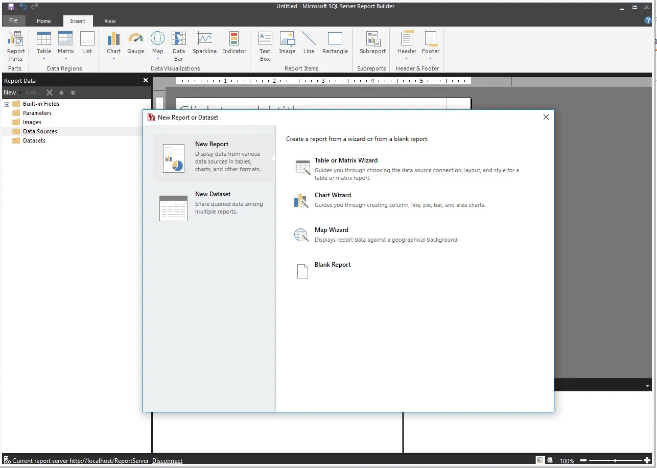Insert a Data Bar

[178, 46]
